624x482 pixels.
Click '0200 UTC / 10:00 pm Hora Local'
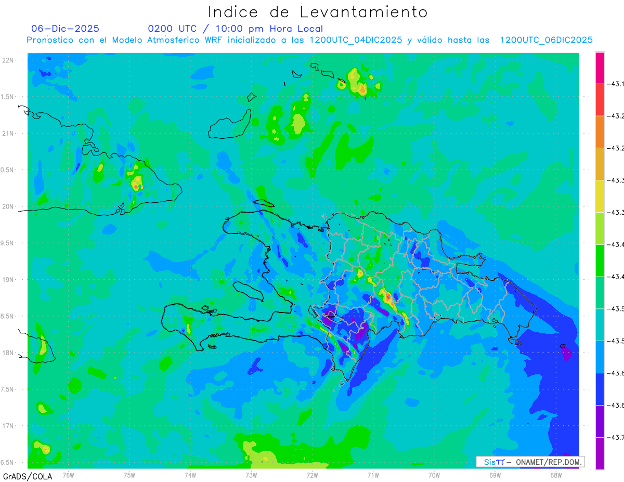235,29
